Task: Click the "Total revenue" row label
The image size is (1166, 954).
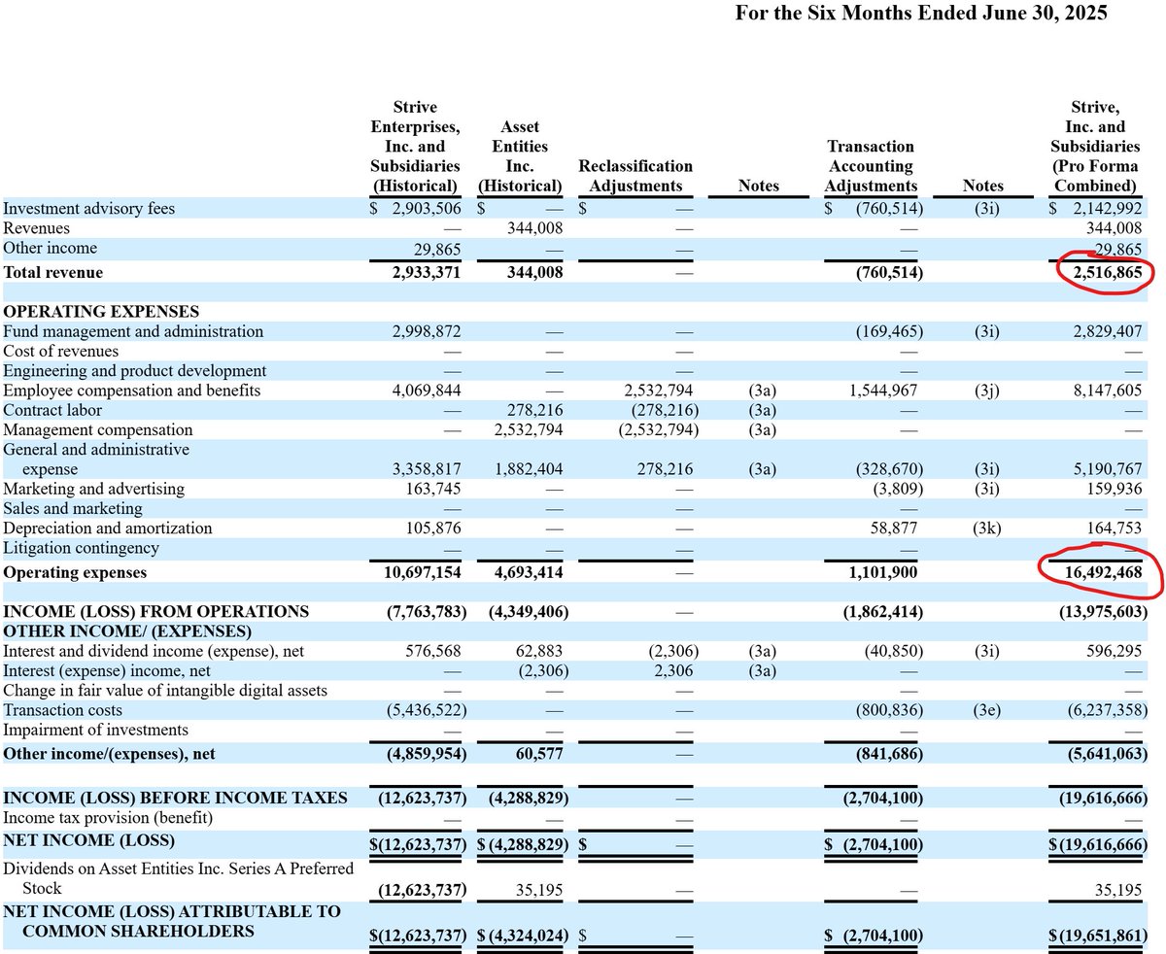Action: pos(53,273)
